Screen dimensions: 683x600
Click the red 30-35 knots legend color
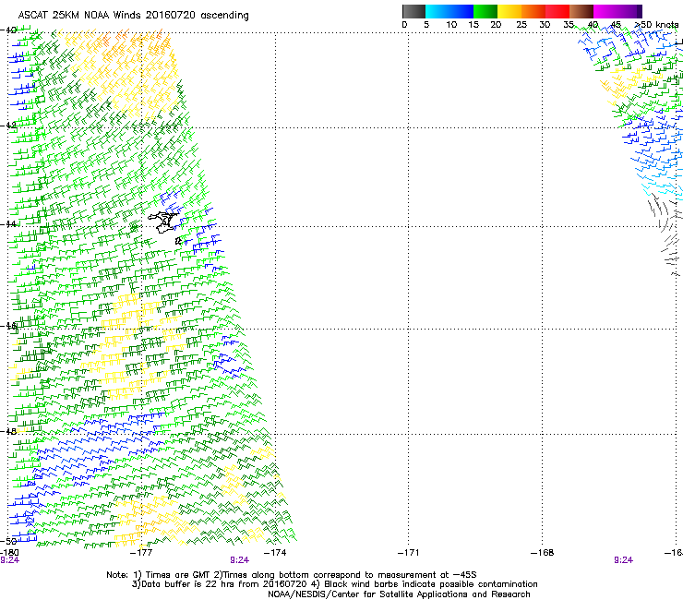(x=557, y=11)
